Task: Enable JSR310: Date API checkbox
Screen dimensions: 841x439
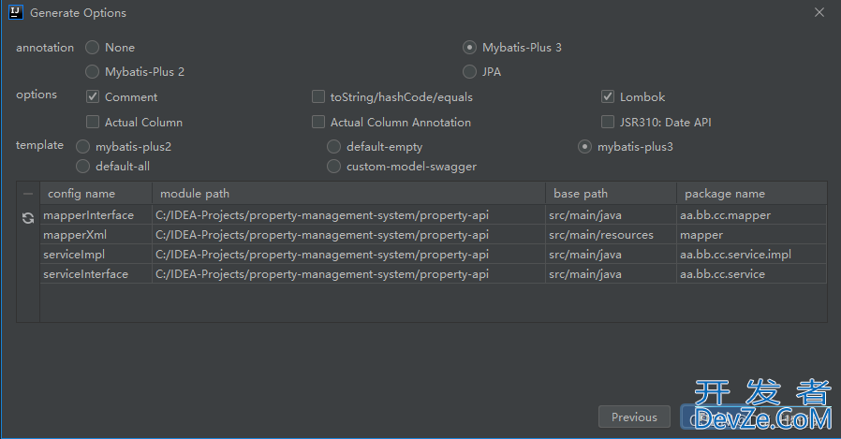Action: pyautogui.click(x=608, y=122)
